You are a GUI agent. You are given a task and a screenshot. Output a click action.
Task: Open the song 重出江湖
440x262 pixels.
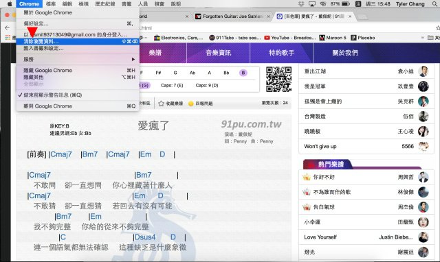click(315, 71)
